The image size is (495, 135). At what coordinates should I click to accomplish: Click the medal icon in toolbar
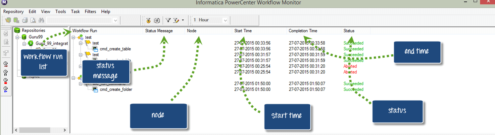point(148,20)
